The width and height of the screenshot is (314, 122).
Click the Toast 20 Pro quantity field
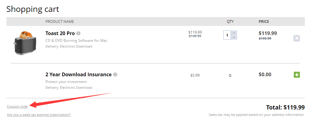tap(227, 35)
